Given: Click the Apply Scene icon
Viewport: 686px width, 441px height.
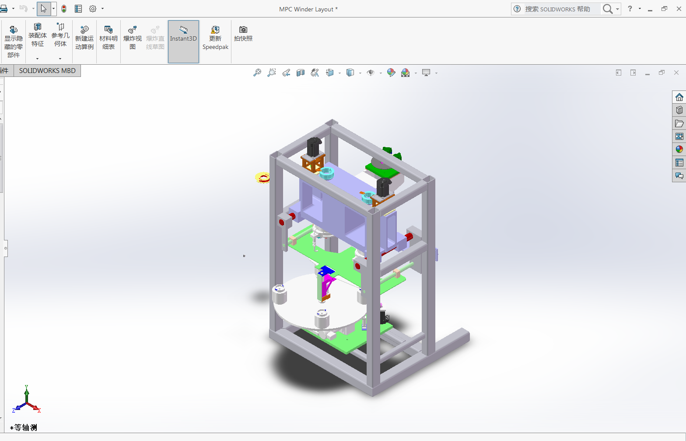Looking at the screenshot, I should click(x=406, y=73).
